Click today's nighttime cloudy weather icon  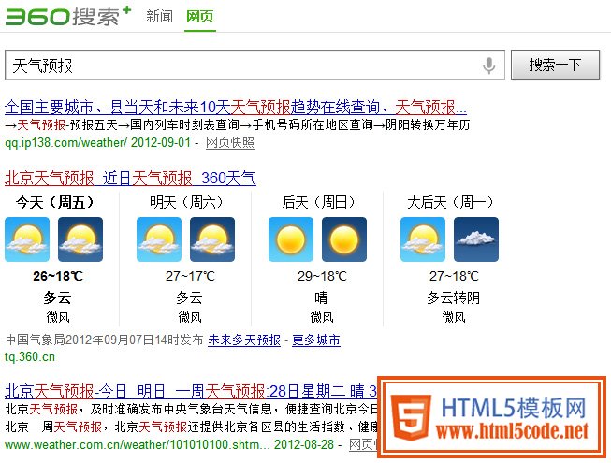coord(80,239)
